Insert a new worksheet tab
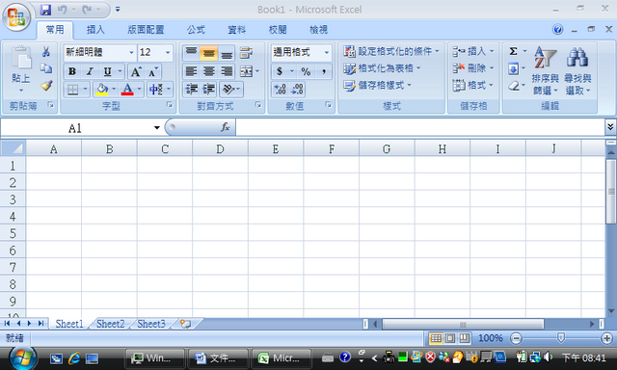617x370 pixels. (x=186, y=324)
